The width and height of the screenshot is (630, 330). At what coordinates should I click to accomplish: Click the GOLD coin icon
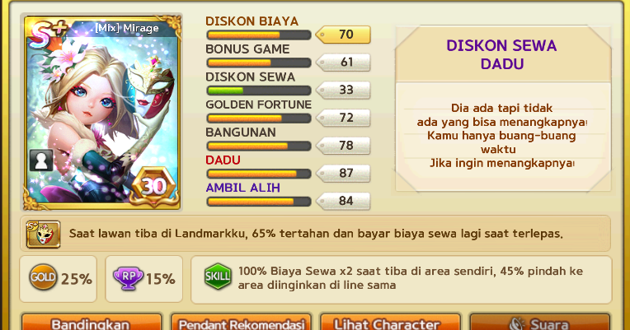tap(43, 277)
